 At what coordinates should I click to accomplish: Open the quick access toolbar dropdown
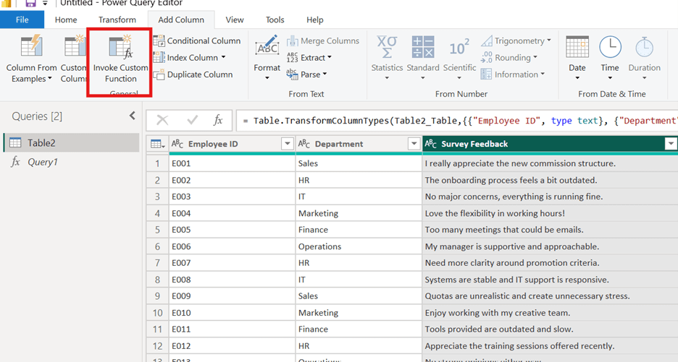pyautogui.click(x=44, y=4)
